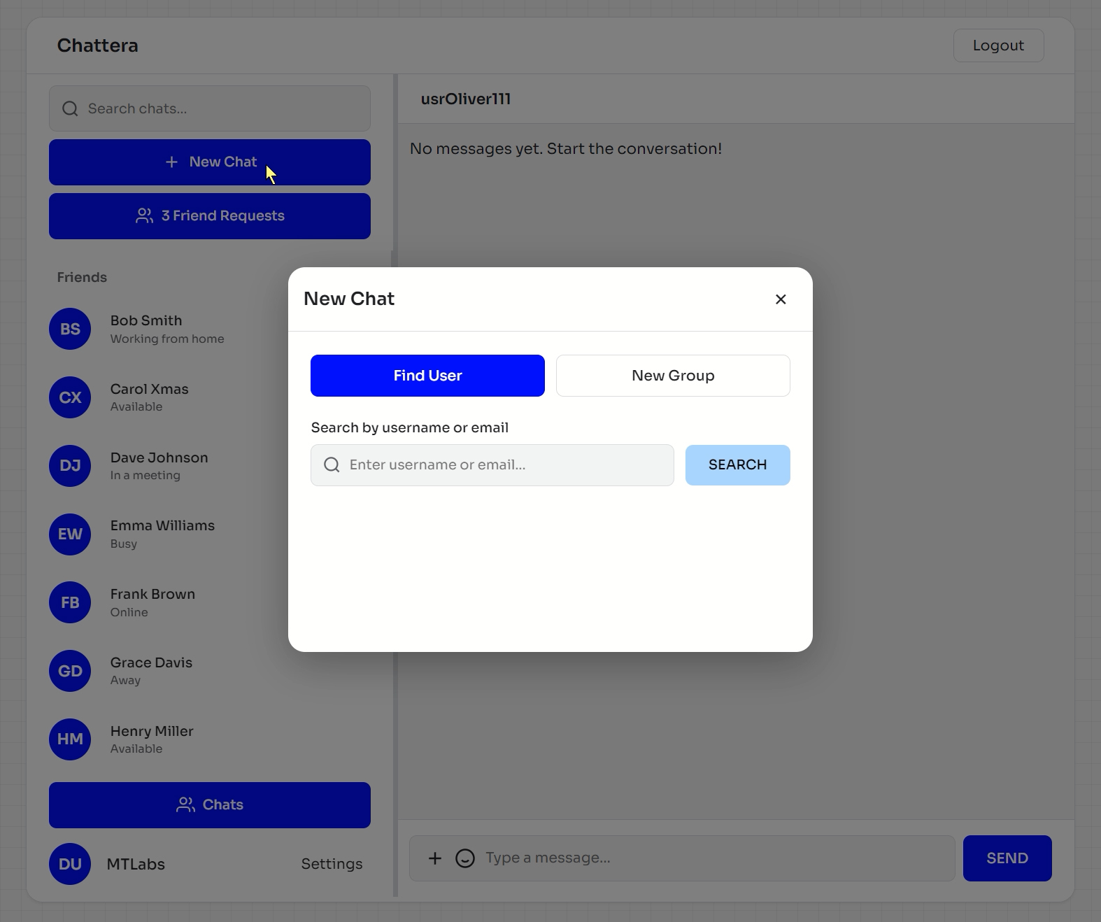Click Henry Miller's HM avatar
The image size is (1101, 922).
[70, 739]
